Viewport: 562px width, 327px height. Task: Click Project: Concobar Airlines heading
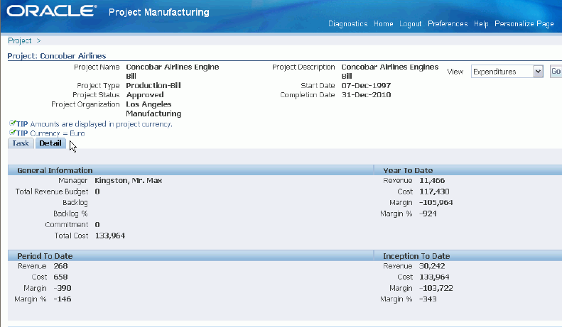57,56
